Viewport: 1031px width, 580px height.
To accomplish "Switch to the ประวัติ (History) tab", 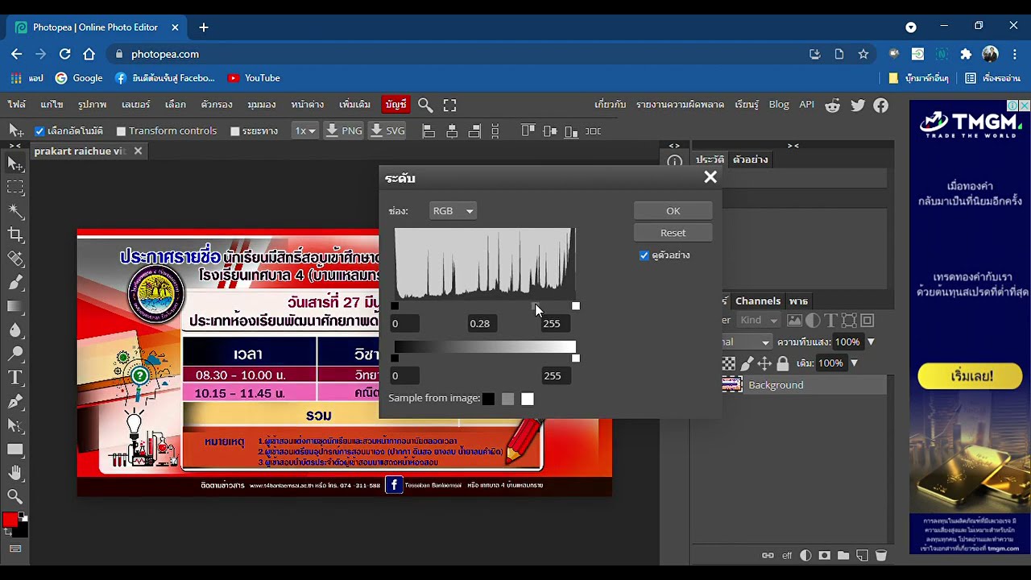I will pyautogui.click(x=710, y=159).
